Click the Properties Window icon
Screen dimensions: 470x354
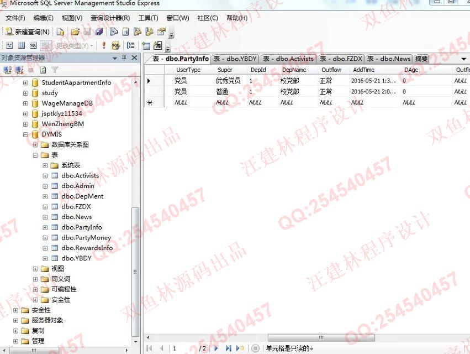click(x=161, y=32)
